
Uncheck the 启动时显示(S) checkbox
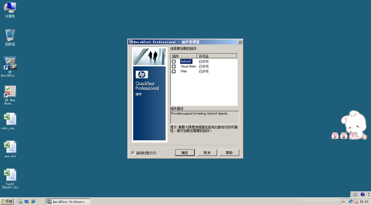[133, 153]
